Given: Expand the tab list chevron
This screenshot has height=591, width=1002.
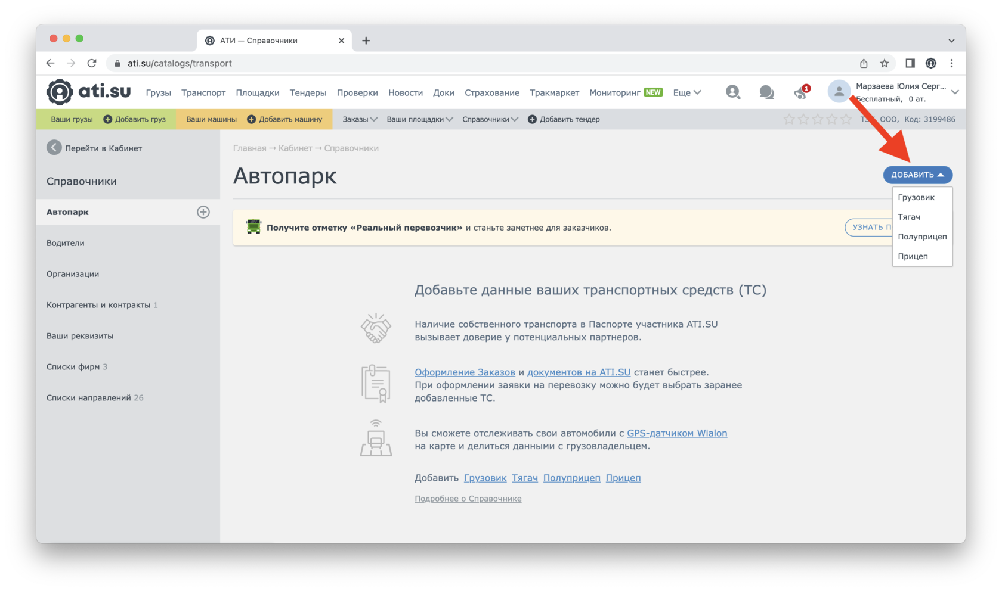Looking at the screenshot, I should [951, 41].
